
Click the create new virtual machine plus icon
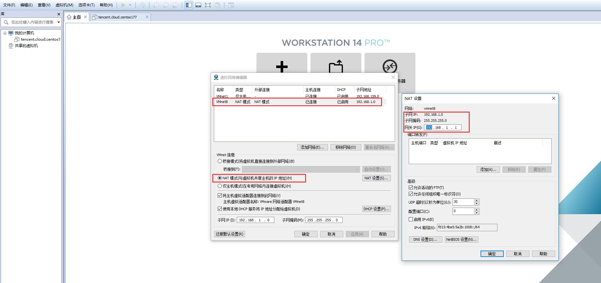click(282, 66)
